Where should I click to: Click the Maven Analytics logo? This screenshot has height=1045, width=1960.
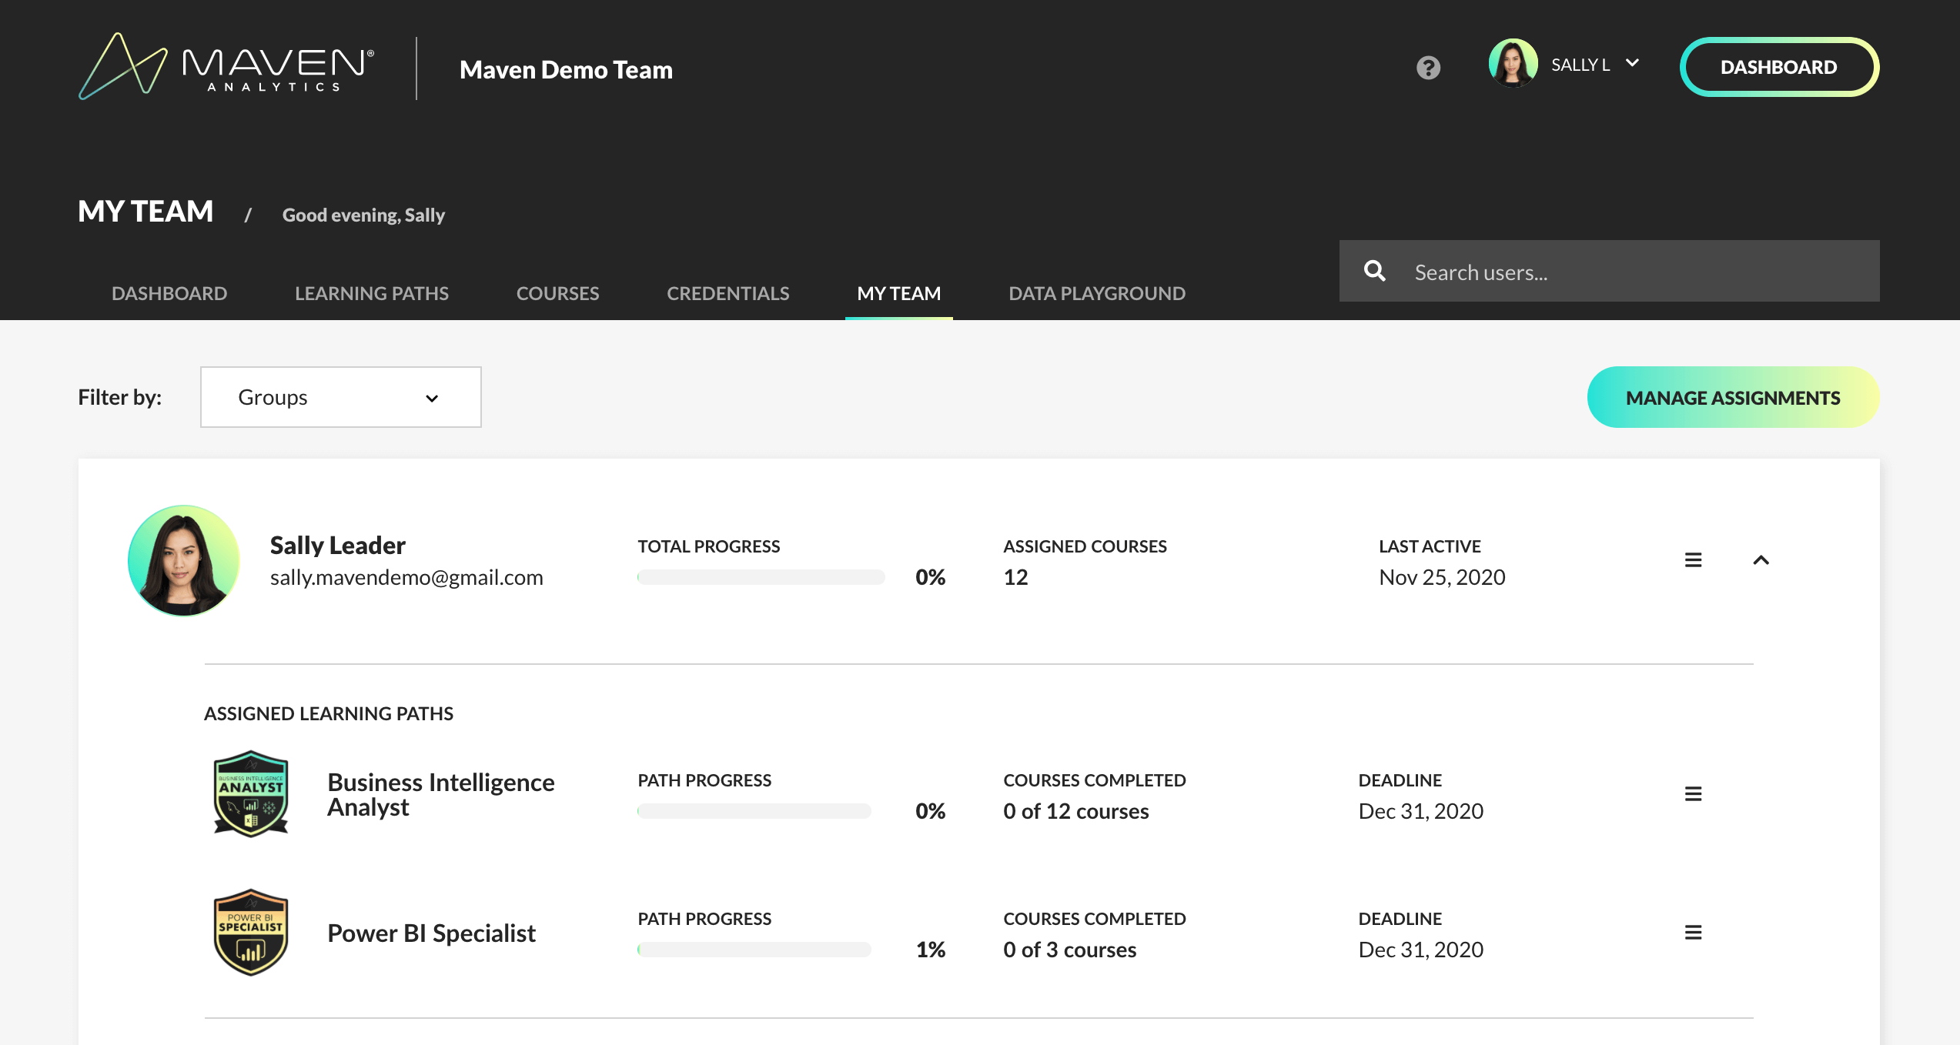tap(226, 67)
